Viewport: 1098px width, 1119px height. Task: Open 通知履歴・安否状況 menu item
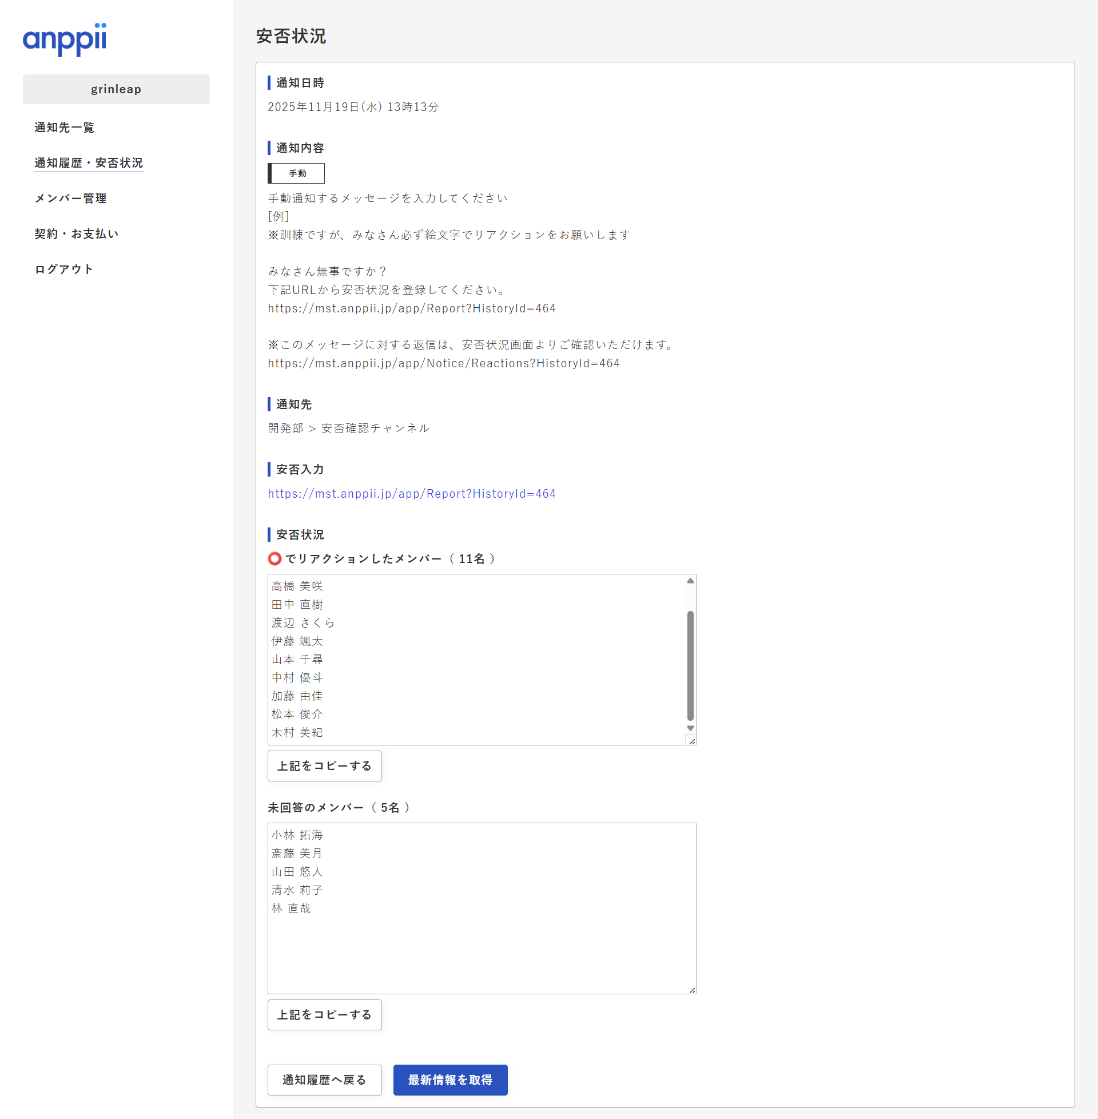[x=88, y=162]
